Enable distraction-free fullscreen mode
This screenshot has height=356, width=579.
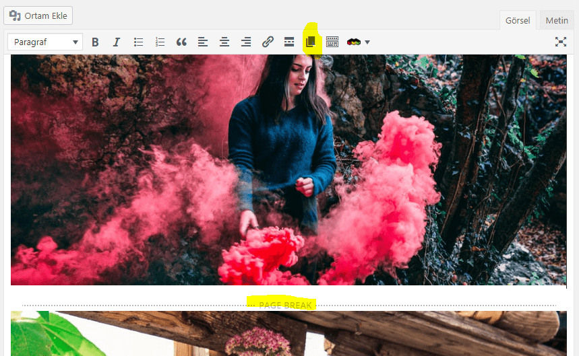click(x=560, y=42)
